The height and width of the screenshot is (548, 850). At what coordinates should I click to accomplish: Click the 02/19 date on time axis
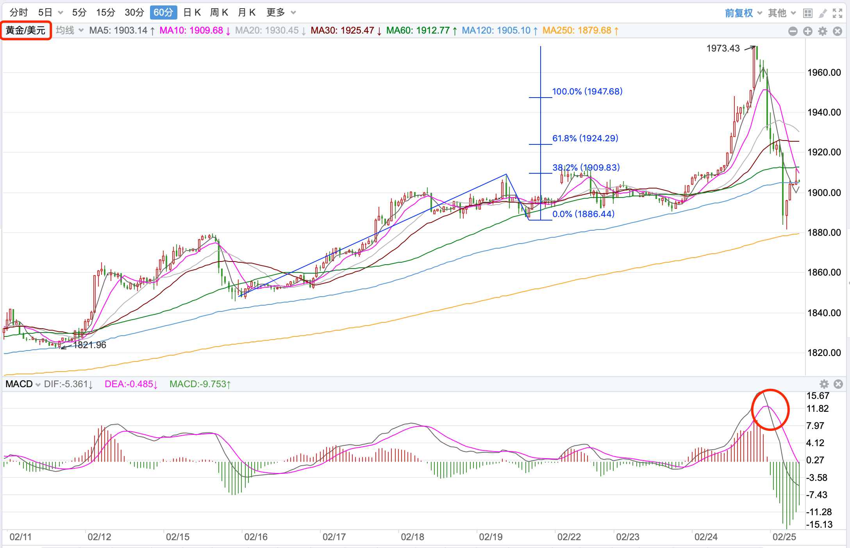tap(491, 537)
